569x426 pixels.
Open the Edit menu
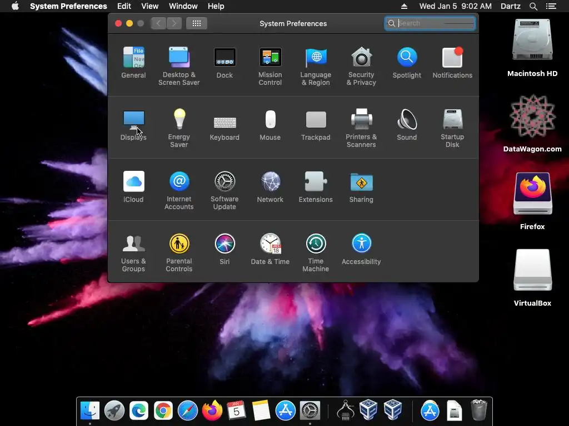click(124, 6)
